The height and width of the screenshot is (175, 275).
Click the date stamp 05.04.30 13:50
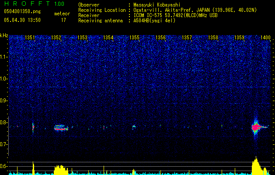[22, 20]
